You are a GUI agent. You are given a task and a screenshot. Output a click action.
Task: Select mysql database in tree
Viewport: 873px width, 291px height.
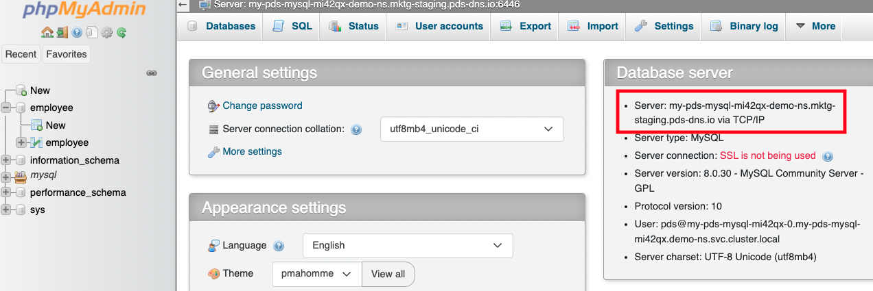43,175
